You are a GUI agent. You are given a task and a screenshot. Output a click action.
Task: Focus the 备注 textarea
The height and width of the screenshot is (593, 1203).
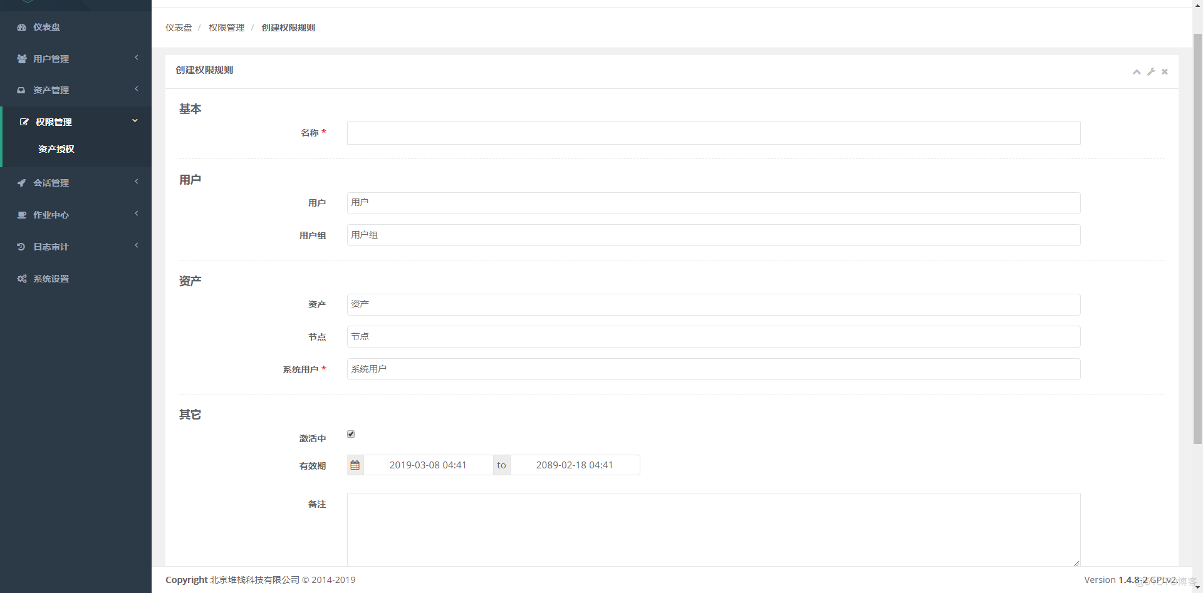[714, 530]
